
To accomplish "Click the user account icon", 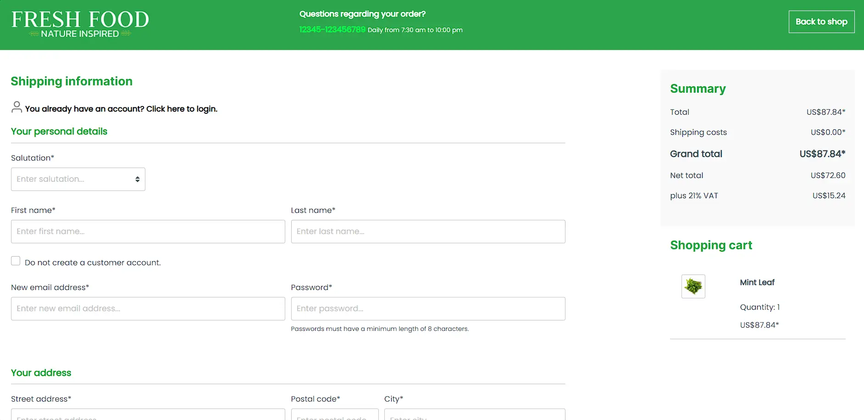I will tap(17, 107).
